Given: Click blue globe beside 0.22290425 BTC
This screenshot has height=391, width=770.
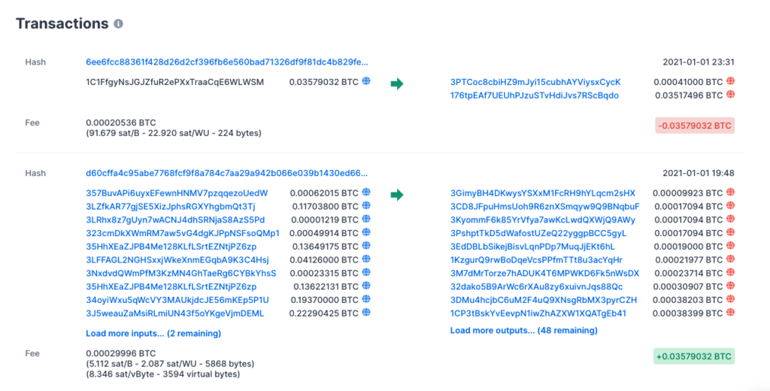Looking at the screenshot, I should pos(366,312).
